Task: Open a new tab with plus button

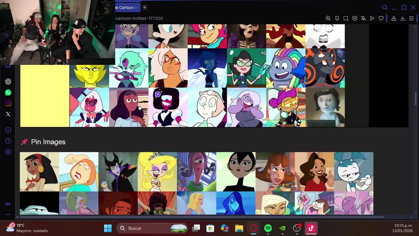Action: pyautogui.click(x=144, y=7)
